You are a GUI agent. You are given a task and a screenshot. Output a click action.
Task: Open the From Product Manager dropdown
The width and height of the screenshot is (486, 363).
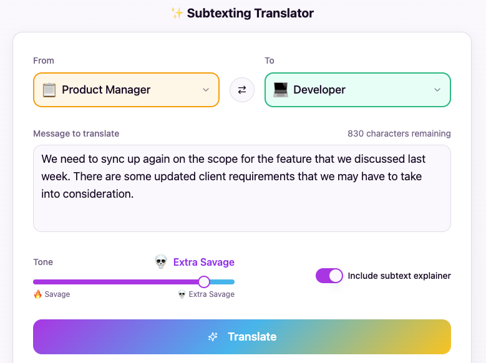[x=126, y=90]
